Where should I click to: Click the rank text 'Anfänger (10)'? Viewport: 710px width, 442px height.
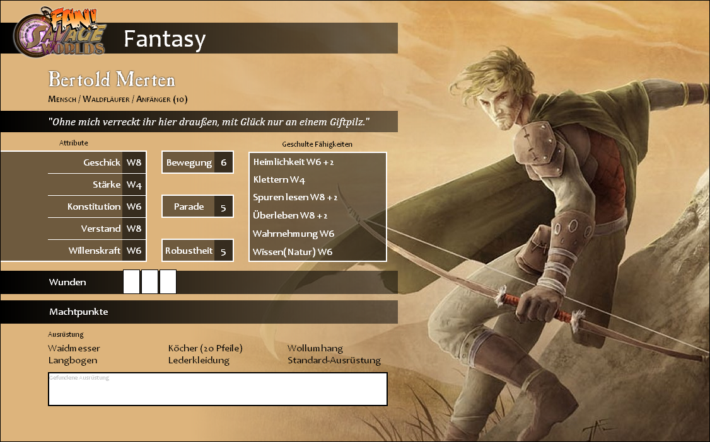coord(161,99)
